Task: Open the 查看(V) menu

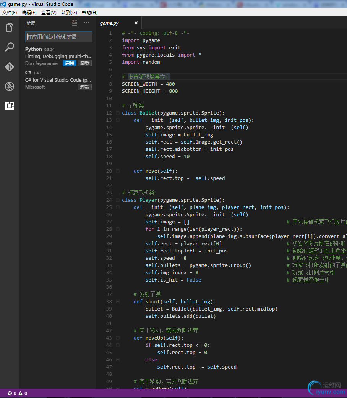Action: (49, 13)
